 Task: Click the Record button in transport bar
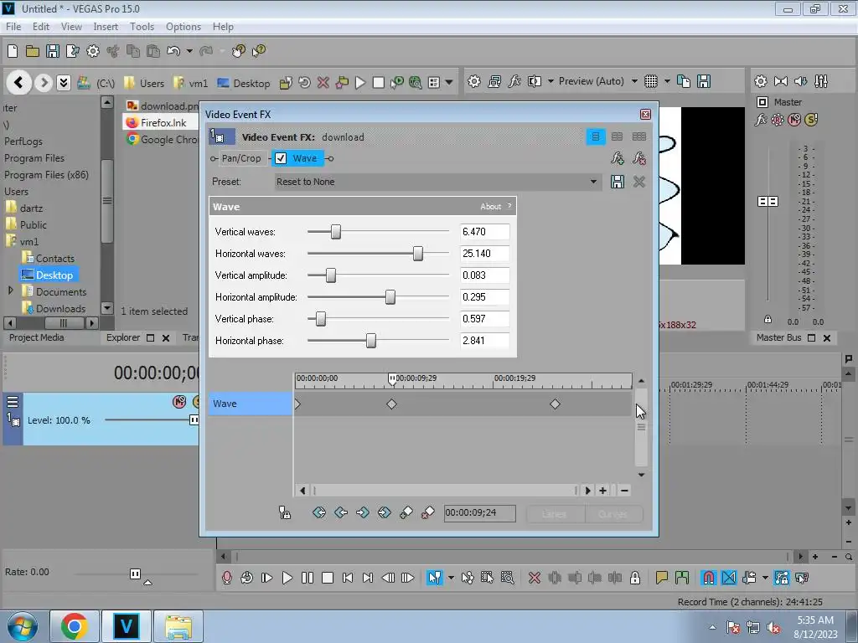226,578
